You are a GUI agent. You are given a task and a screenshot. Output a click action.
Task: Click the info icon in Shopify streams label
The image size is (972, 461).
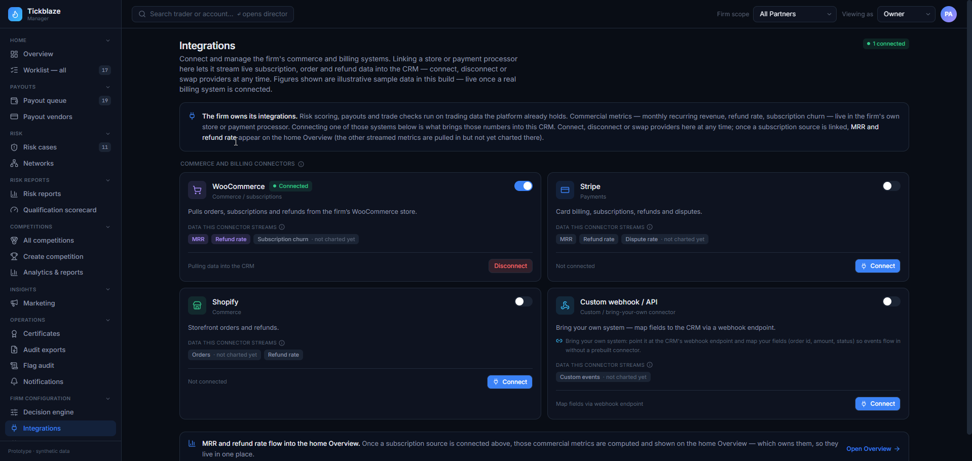click(282, 343)
